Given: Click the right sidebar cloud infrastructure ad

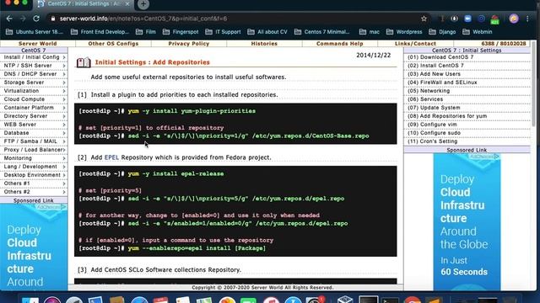Looking at the screenshot, I should [x=467, y=221].
